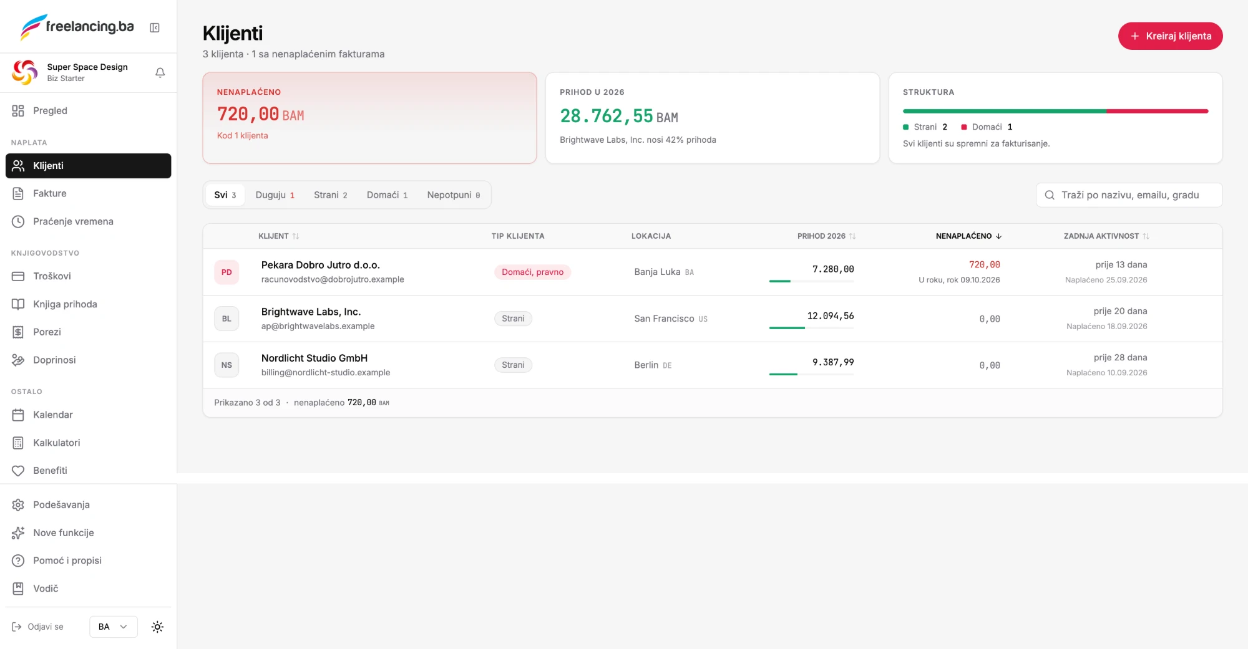Open Nove funkcije sparkle icon

coord(18,532)
